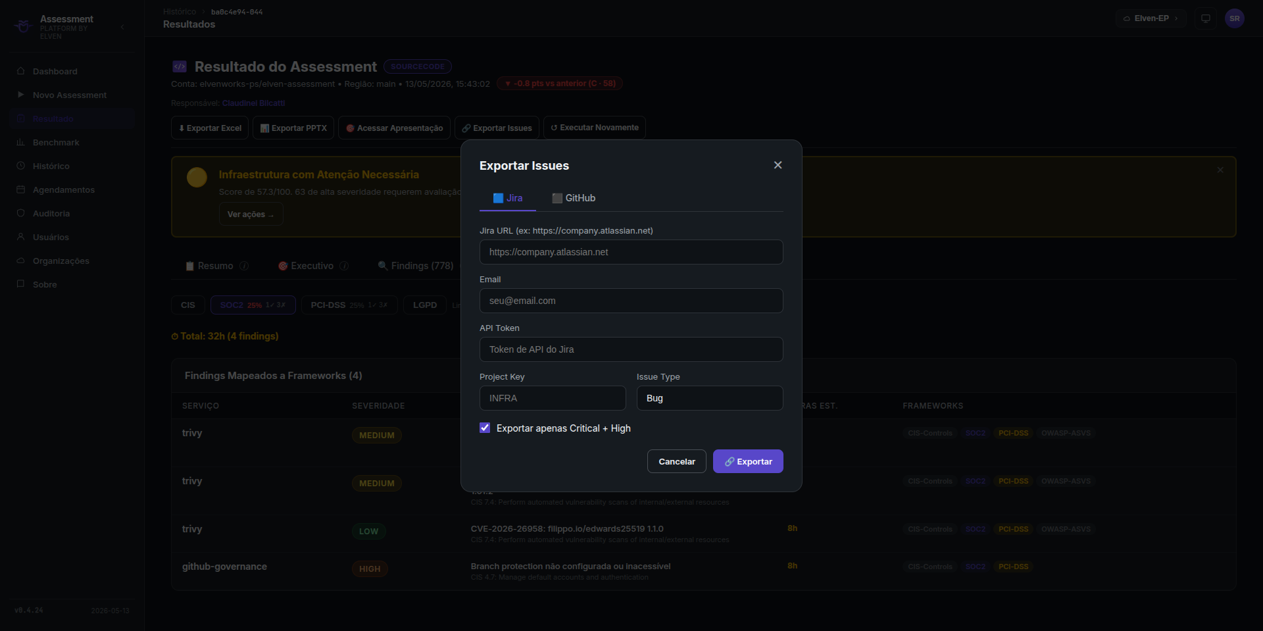Click the Issue Type field
Screen dimensions: 1263x631
[710, 398]
